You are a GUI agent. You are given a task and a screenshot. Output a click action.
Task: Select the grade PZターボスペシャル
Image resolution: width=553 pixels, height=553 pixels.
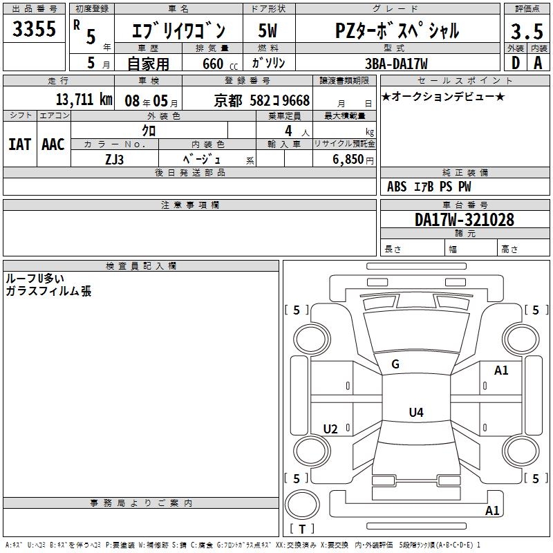(x=397, y=30)
